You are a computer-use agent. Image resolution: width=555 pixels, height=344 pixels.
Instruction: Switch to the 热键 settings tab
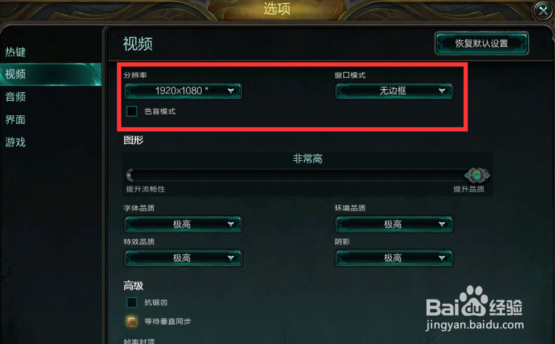(x=16, y=52)
